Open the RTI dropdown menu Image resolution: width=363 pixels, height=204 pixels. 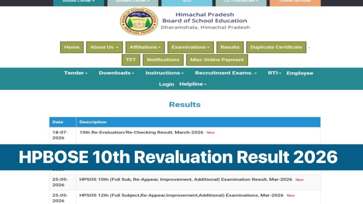[x=275, y=73]
